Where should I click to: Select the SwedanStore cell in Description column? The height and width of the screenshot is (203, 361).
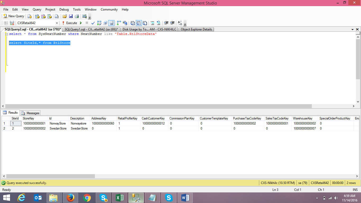pyautogui.click(x=80, y=128)
